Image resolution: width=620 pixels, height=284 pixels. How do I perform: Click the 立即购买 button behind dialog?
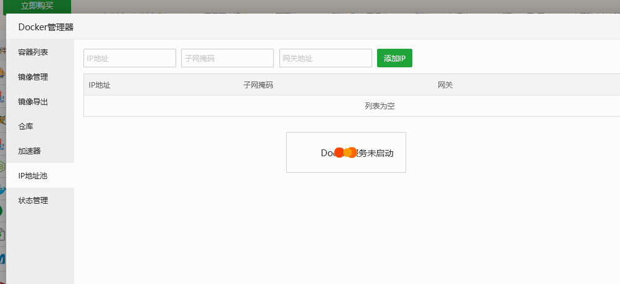pos(37,6)
